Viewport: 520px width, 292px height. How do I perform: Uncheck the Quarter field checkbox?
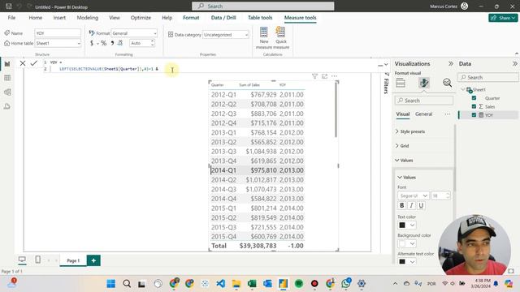(x=474, y=98)
